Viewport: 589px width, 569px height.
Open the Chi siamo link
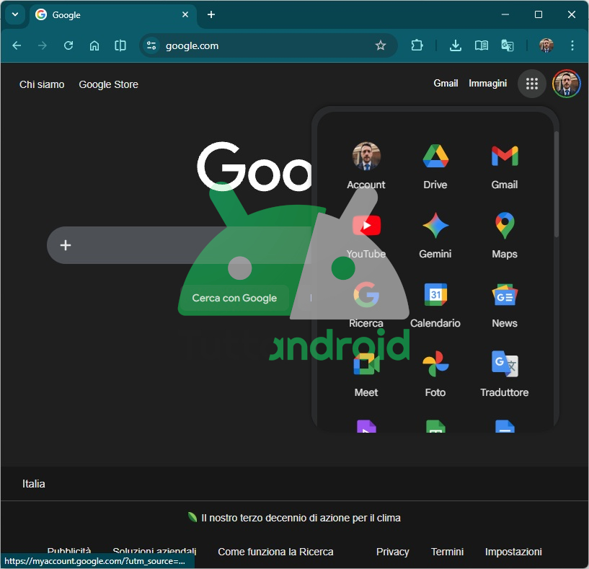pyautogui.click(x=42, y=84)
